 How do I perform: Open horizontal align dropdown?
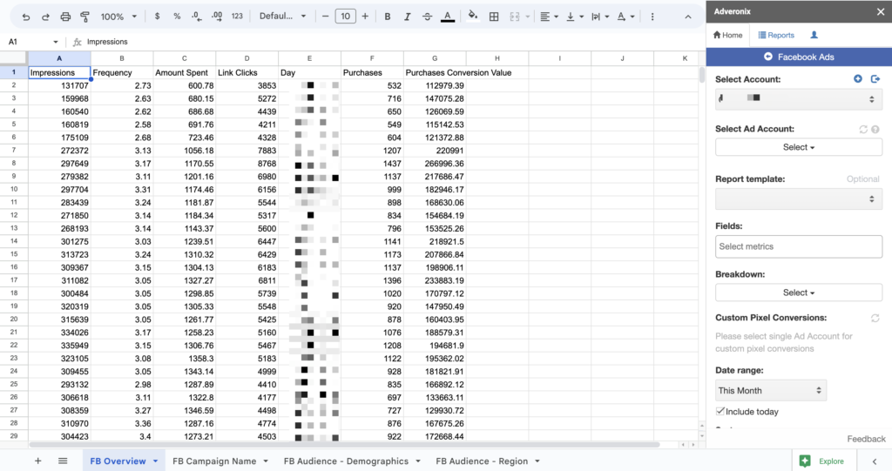tap(549, 17)
